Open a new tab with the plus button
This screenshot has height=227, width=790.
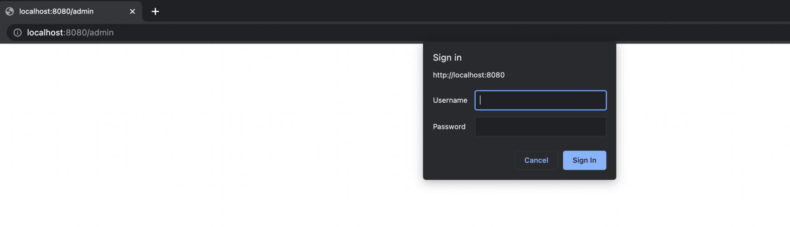(x=155, y=11)
